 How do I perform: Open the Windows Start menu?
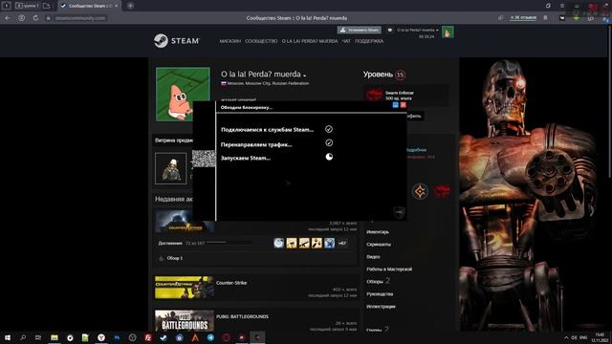pos(8,337)
